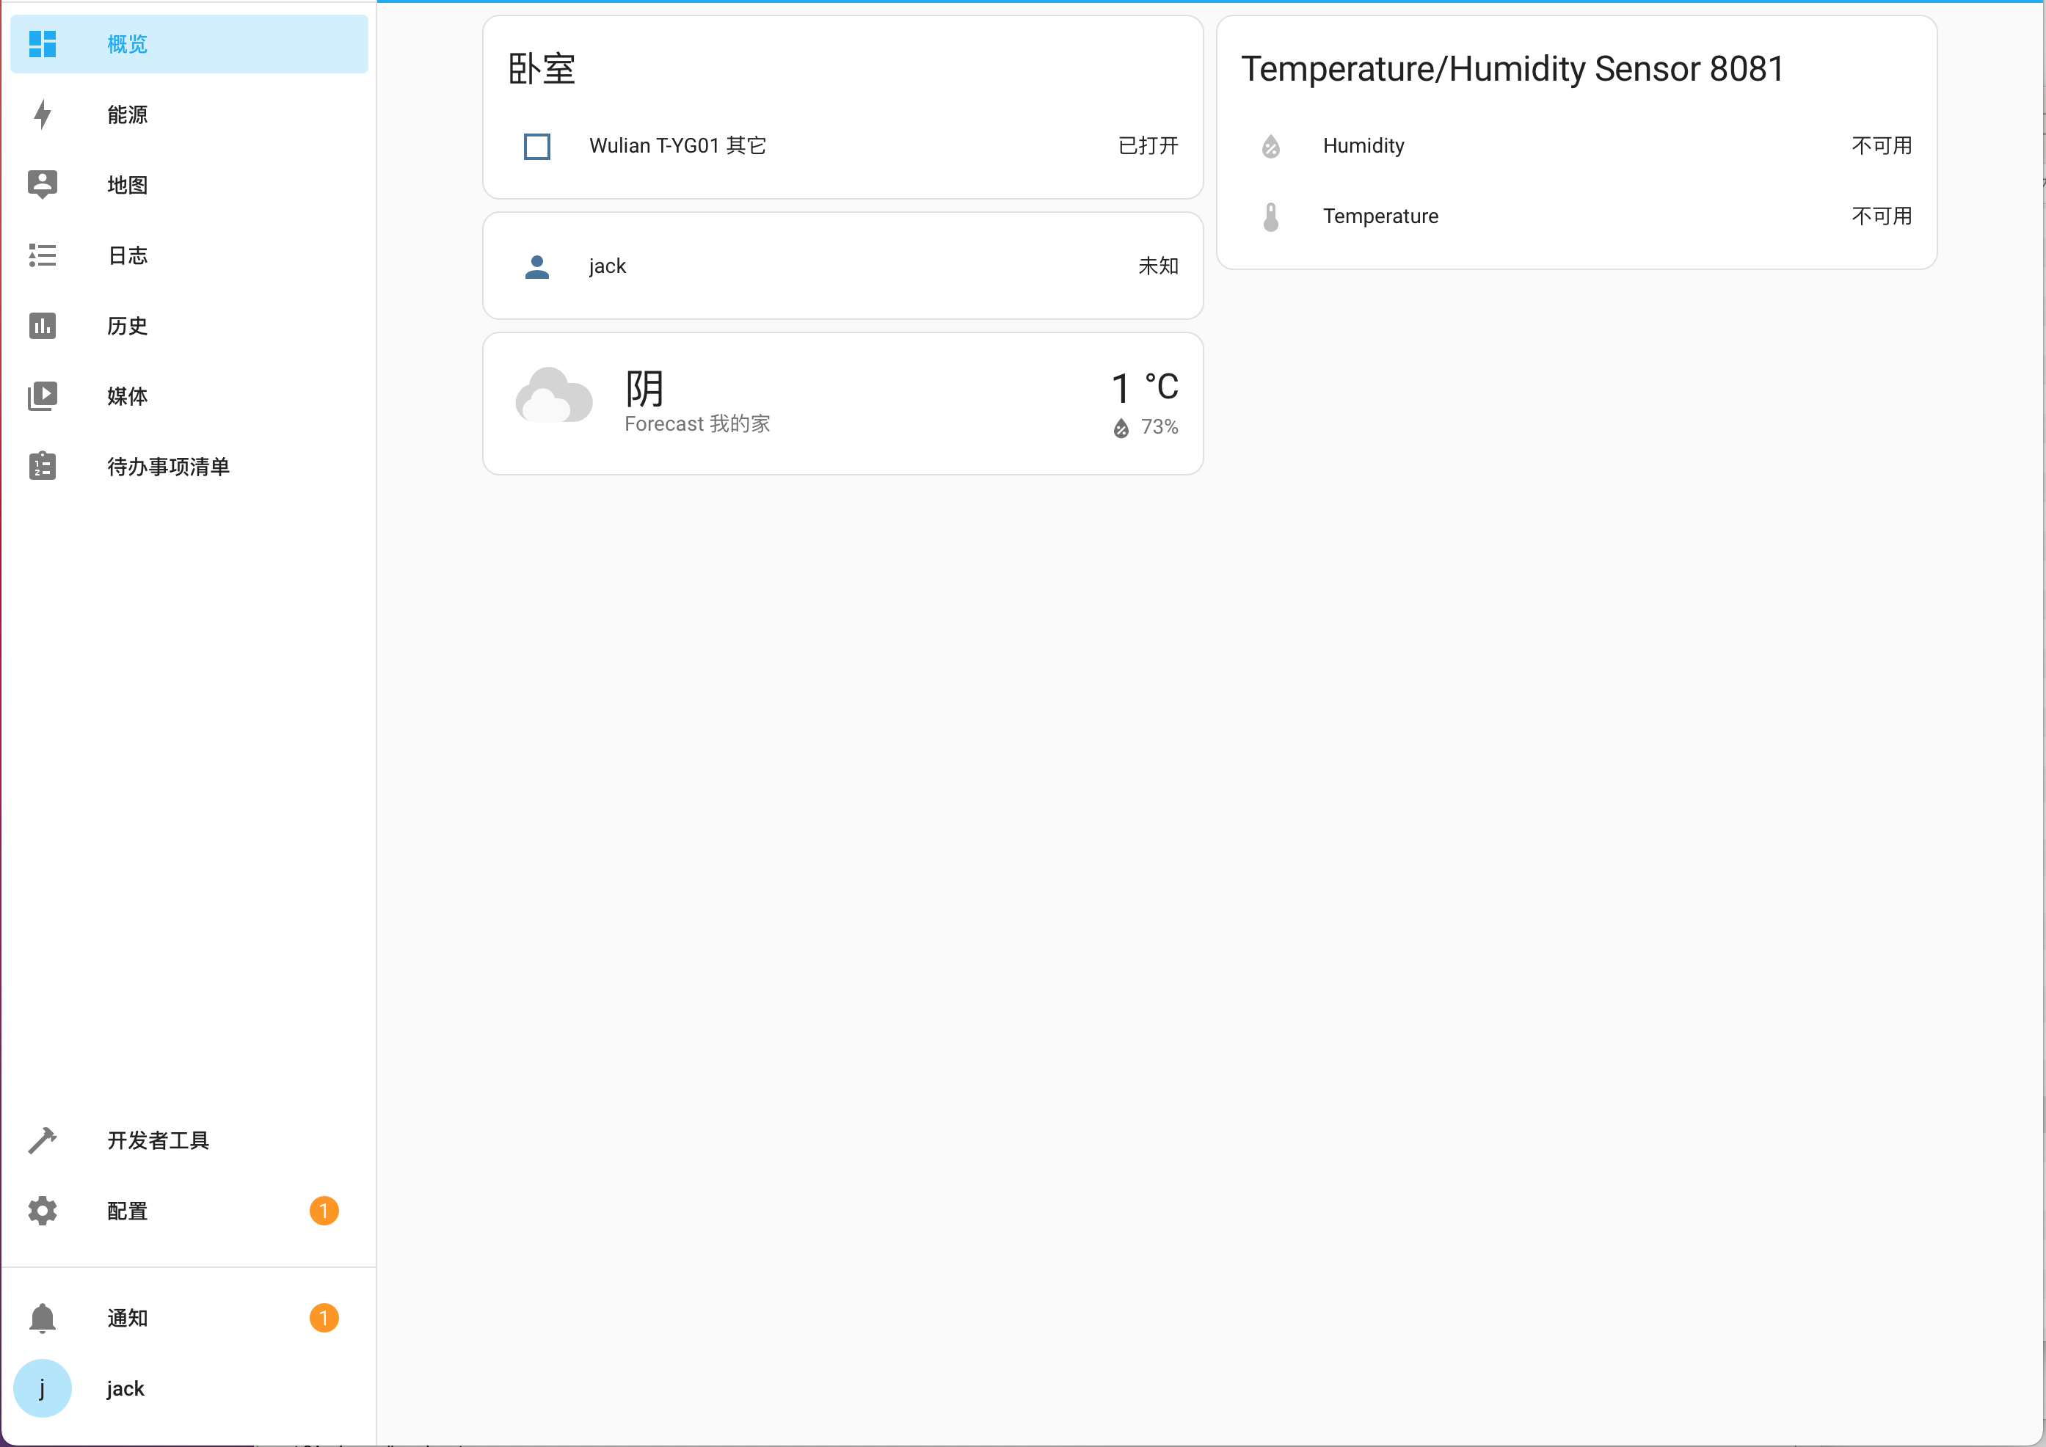
Task: Click the Overview dashboard icon in sidebar
Action: tap(42, 44)
